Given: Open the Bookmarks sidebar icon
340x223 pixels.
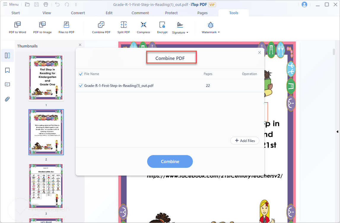Looking at the screenshot, I should [x=7, y=70].
